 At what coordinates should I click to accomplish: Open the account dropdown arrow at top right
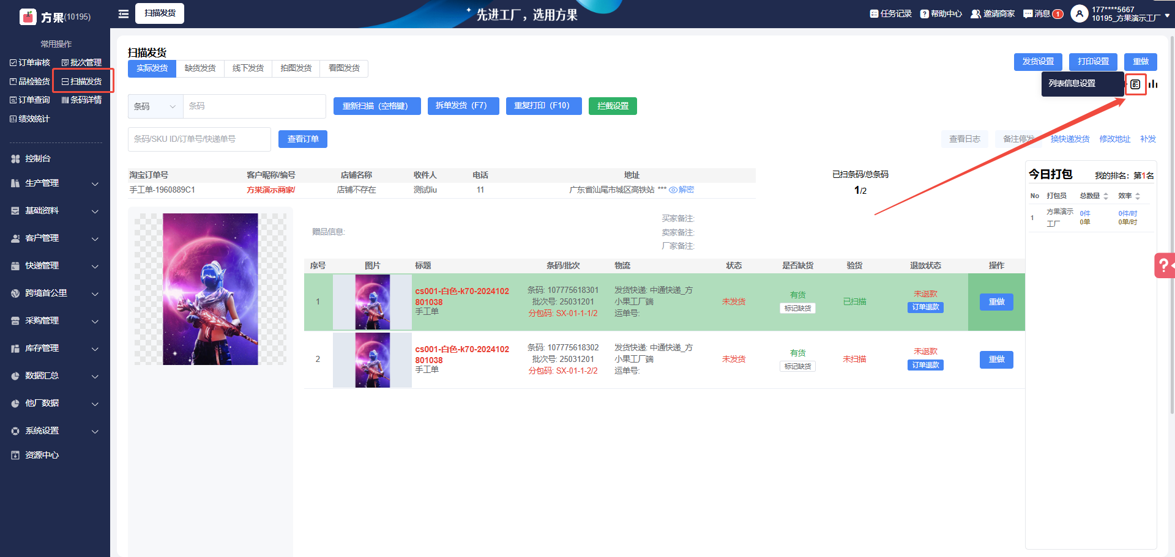click(x=1167, y=15)
